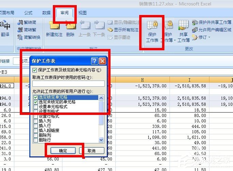Go to previous comment 上一条
233x171 pixels.
pos(85,29)
